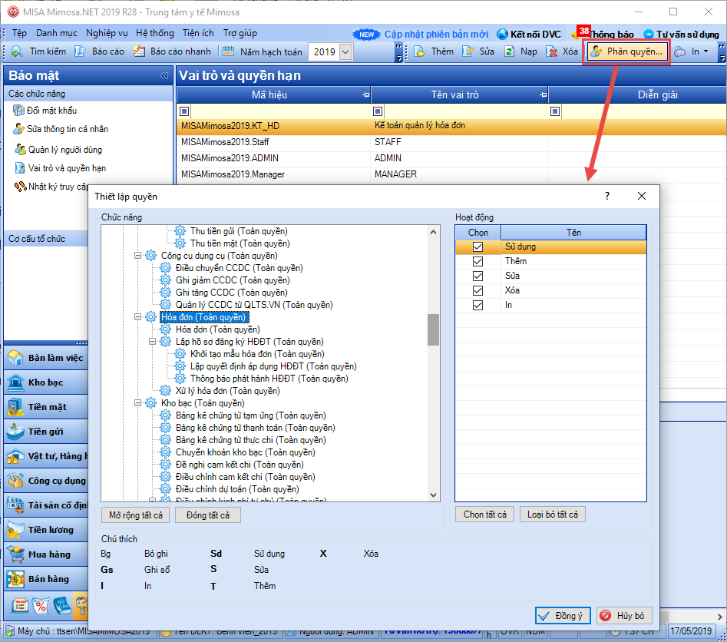Screen dimensions: 727x642
Task: Click the Xóa delete toolbar icon
Action: click(552, 51)
